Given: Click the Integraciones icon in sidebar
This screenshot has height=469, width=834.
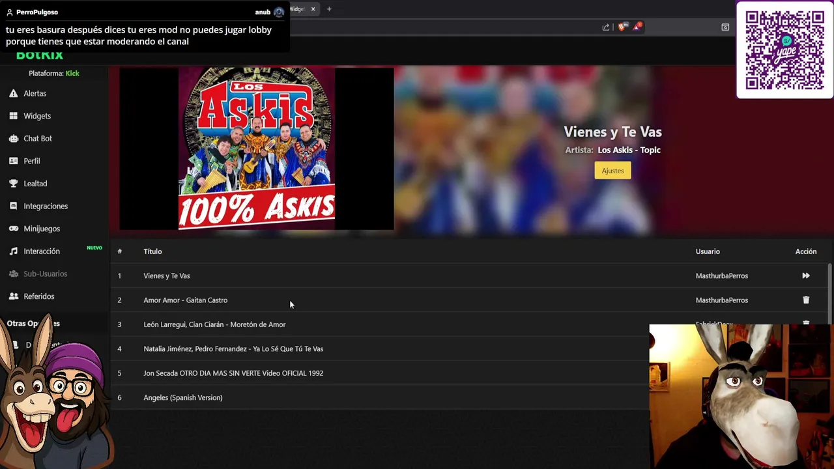Looking at the screenshot, I should 13,206.
